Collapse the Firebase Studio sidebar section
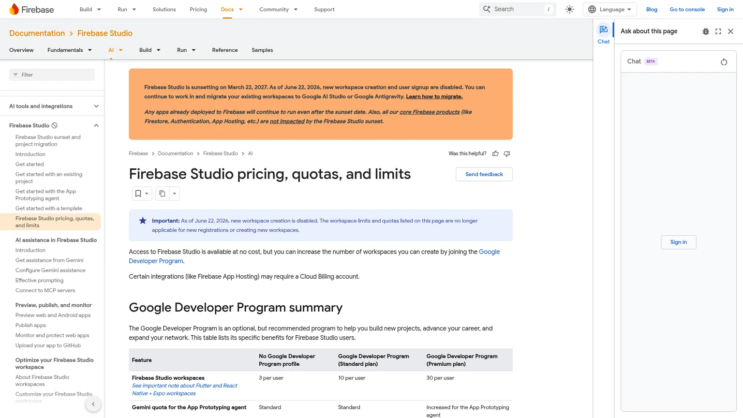743x418 pixels. click(96, 126)
